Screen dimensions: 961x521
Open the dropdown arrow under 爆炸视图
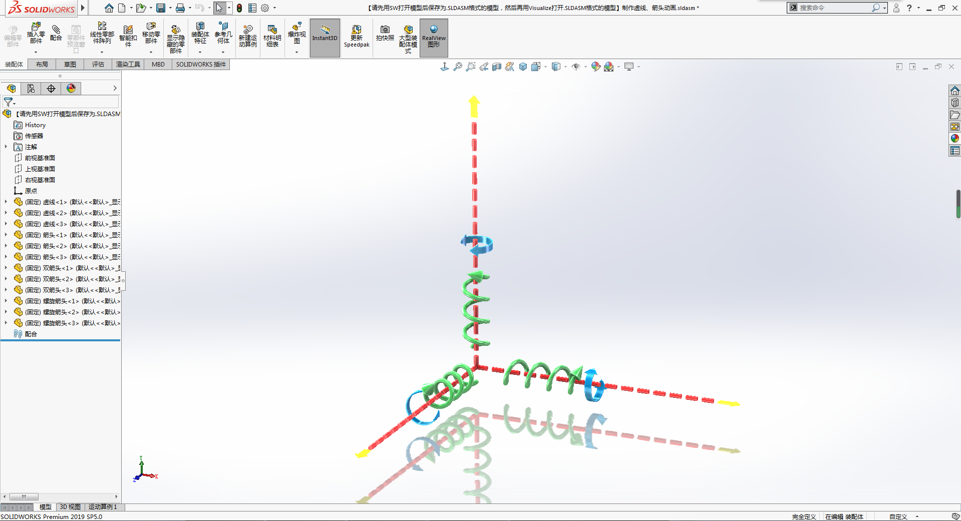coord(296,52)
